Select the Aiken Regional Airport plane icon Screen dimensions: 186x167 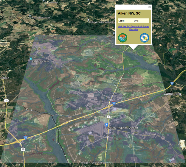click(107, 124)
